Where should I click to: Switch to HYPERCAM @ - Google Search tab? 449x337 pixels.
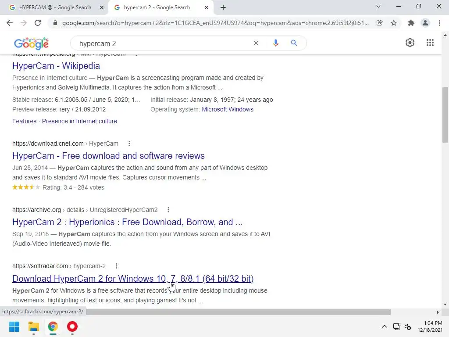coord(54,8)
